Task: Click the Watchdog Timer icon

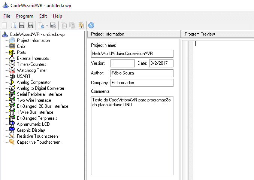Action: coord(12,70)
